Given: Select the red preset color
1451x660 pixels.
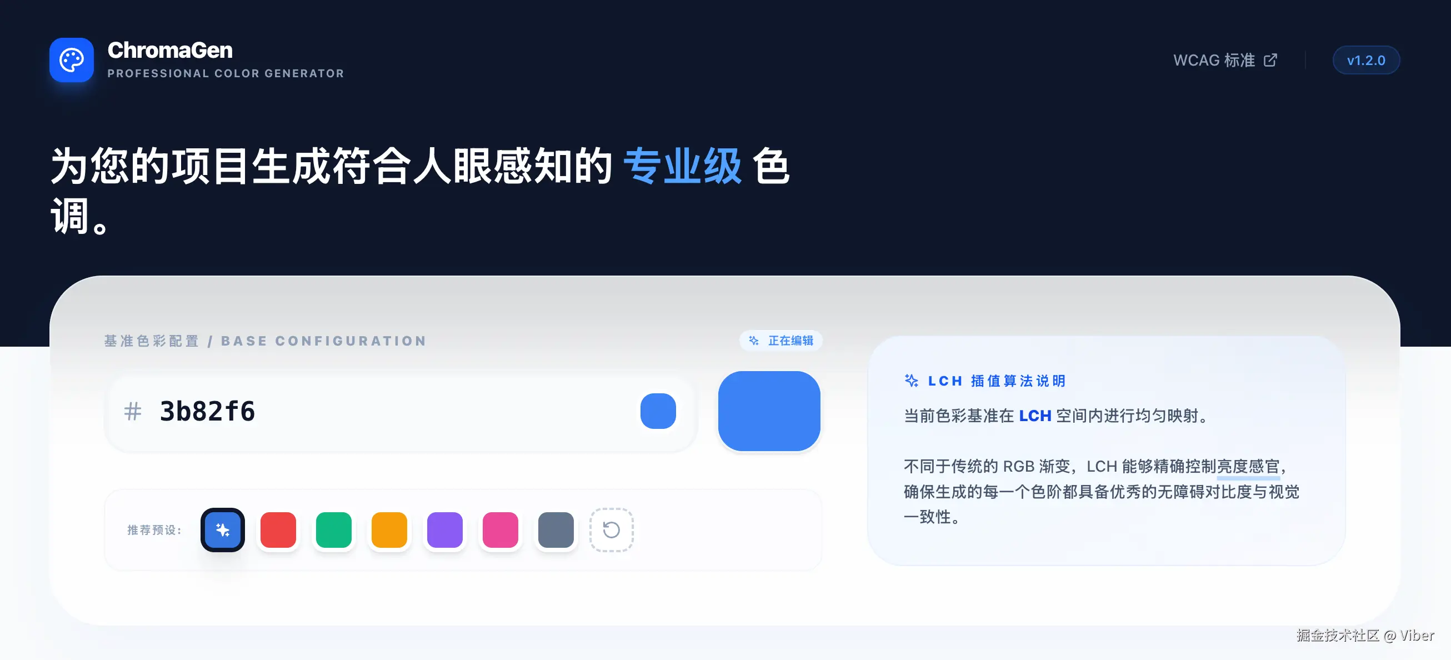Looking at the screenshot, I should click(278, 529).
